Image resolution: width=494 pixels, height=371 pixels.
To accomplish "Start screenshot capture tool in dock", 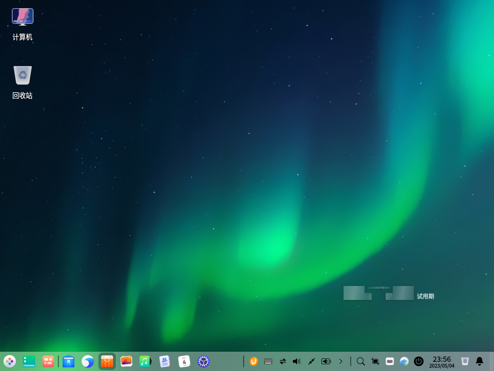I will coord(375,361).
